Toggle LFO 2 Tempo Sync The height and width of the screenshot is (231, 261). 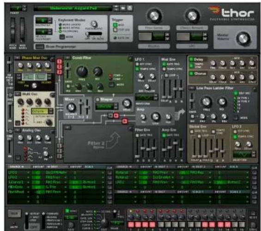[235, 137]
